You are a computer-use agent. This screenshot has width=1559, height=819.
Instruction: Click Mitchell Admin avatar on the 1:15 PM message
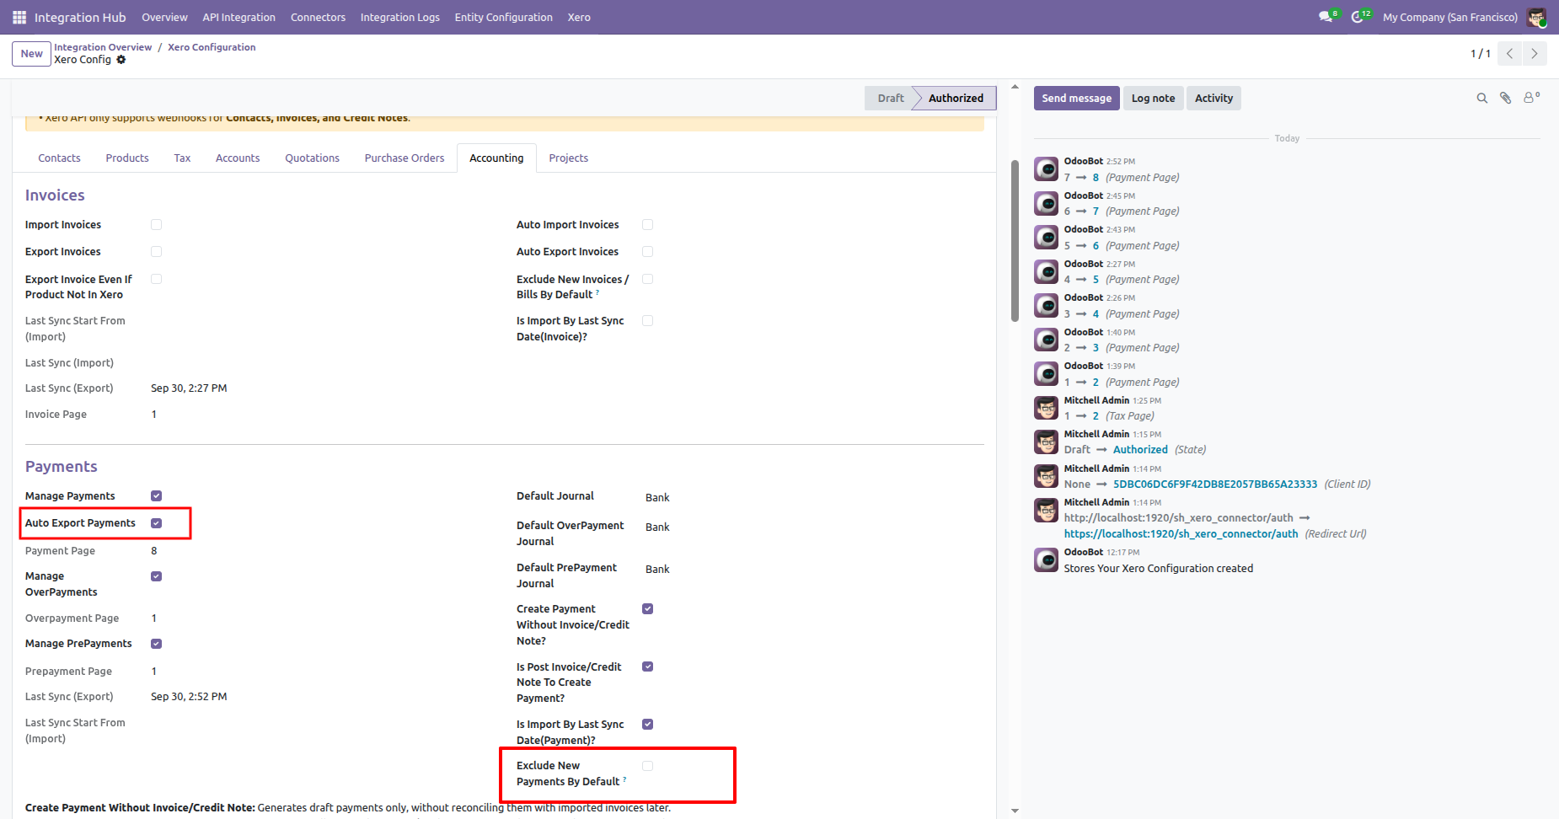[x=1046, y=442]
